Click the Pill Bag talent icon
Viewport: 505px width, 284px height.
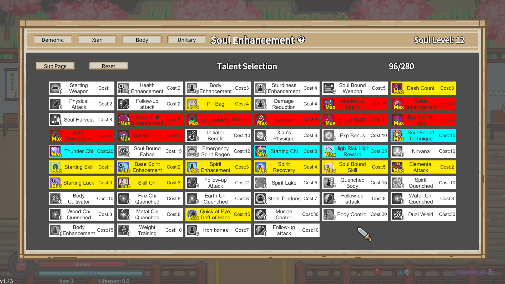click(x=192, y=104)
